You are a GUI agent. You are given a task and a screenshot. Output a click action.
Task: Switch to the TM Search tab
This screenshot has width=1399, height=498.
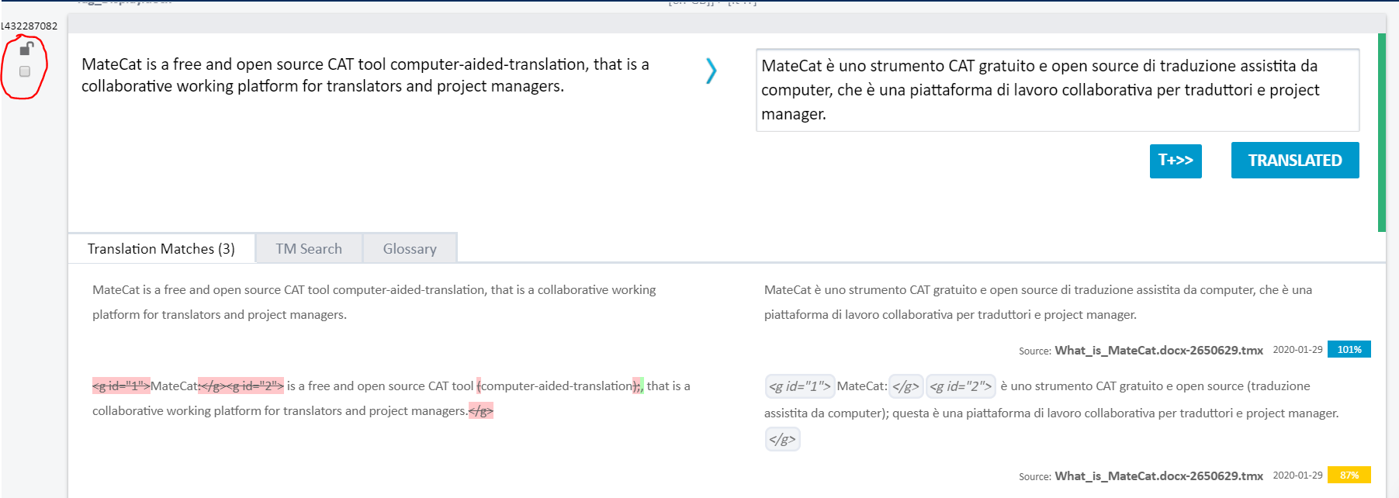308,249
